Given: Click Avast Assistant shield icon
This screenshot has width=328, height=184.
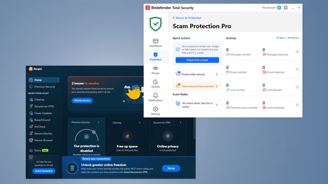Looking at the screenshot, I should (31, 157).
